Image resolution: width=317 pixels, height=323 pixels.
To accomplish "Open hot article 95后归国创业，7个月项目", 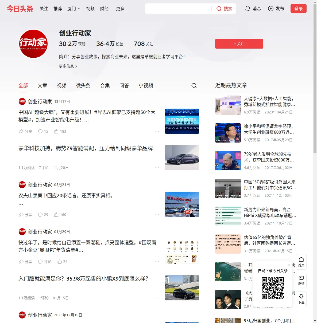I will pos(269,321).
